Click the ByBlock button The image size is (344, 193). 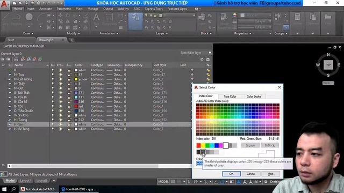click(x=270, y=145)
